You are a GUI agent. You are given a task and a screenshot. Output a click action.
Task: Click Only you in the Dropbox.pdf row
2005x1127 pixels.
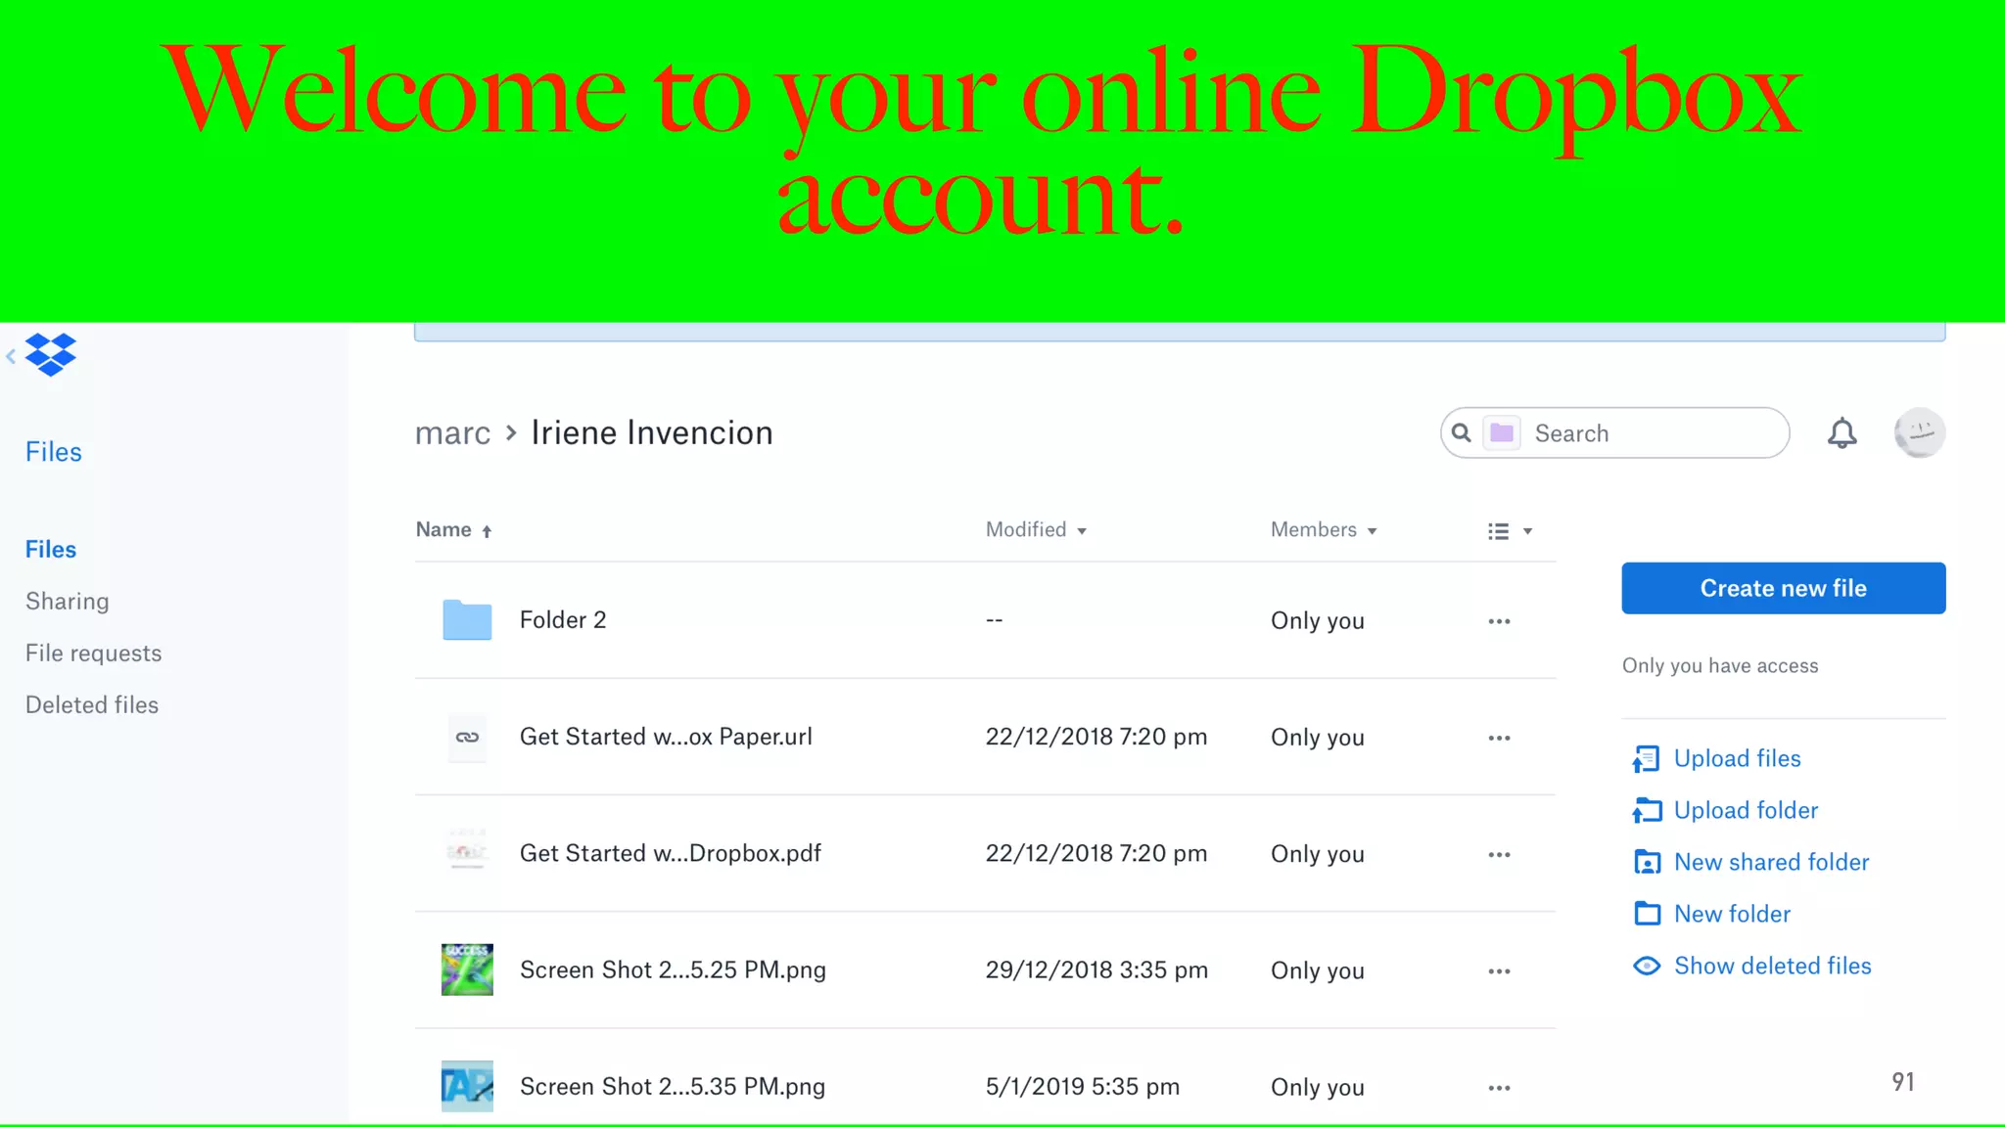[1317, 854]
